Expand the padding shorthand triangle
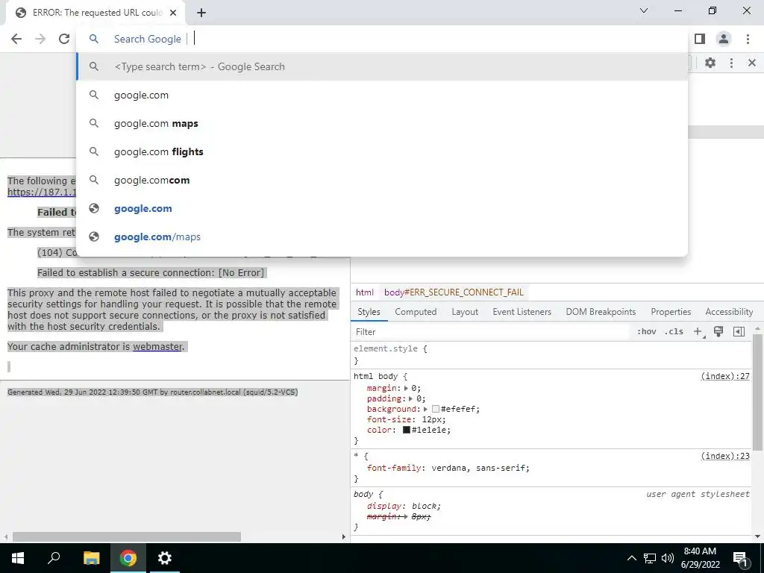Image resolution: width=764 pixels, height=573 pixels. [x=410, y=398]
